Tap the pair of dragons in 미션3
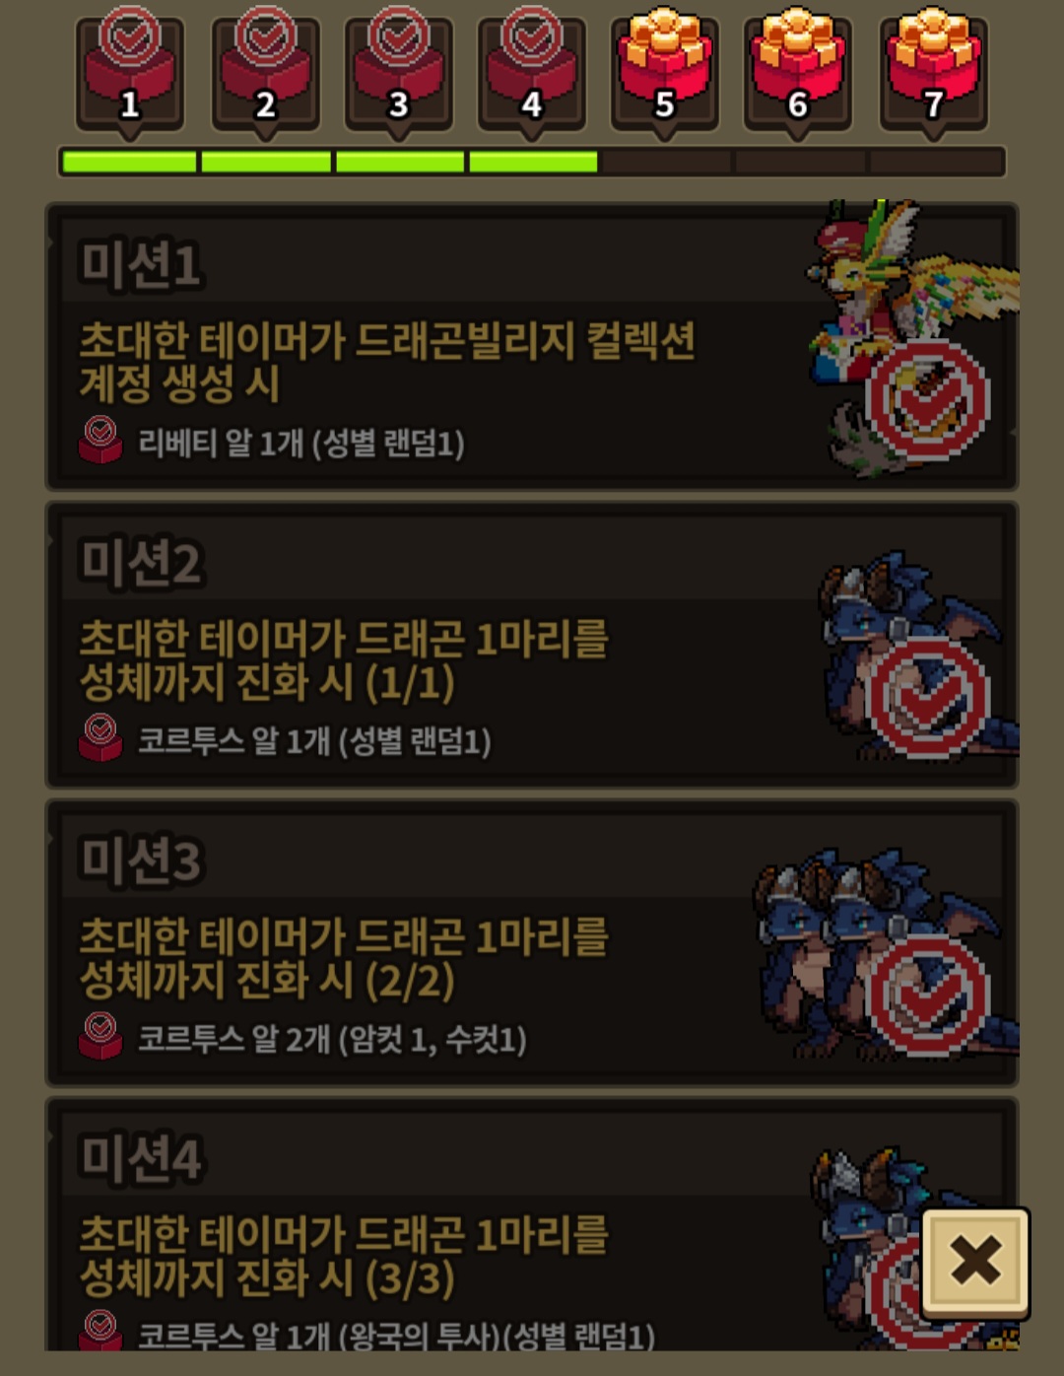 [887, 953]
